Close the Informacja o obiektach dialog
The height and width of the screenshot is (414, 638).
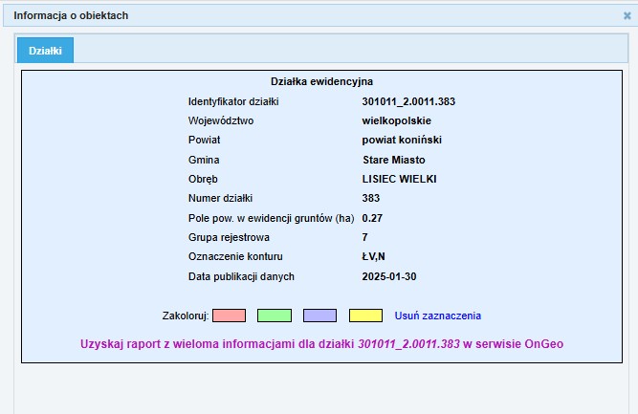[627, 16]
